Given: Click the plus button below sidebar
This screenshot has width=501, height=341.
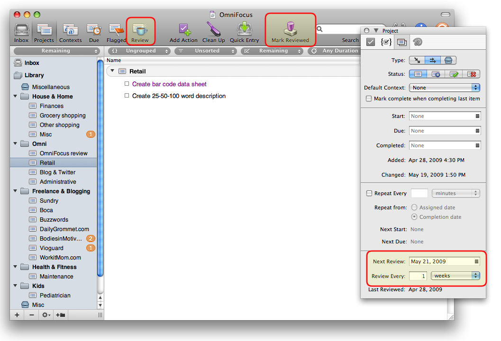Looking at the screenshot, I should (x=17, y=315).
